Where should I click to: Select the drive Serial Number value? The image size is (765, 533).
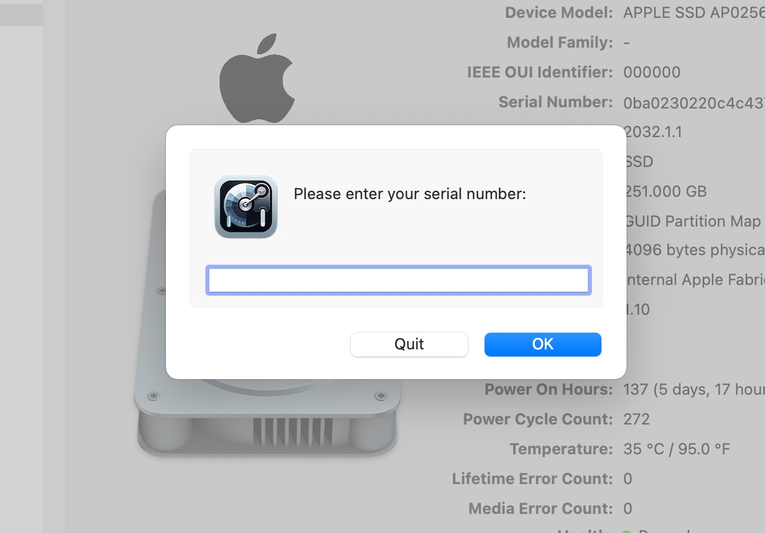694,102
